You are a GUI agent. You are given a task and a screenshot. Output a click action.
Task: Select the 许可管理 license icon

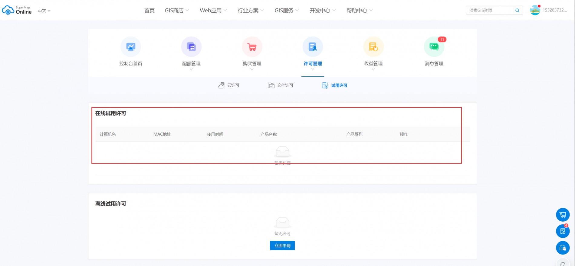click(x=313, y=47)
